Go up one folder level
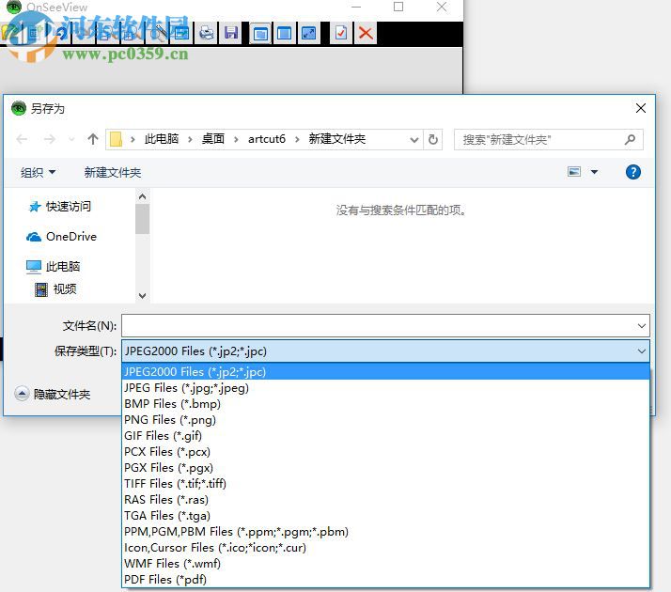This screenshot has height=592, width=671. pyautogui.click(x=93, y=139)
